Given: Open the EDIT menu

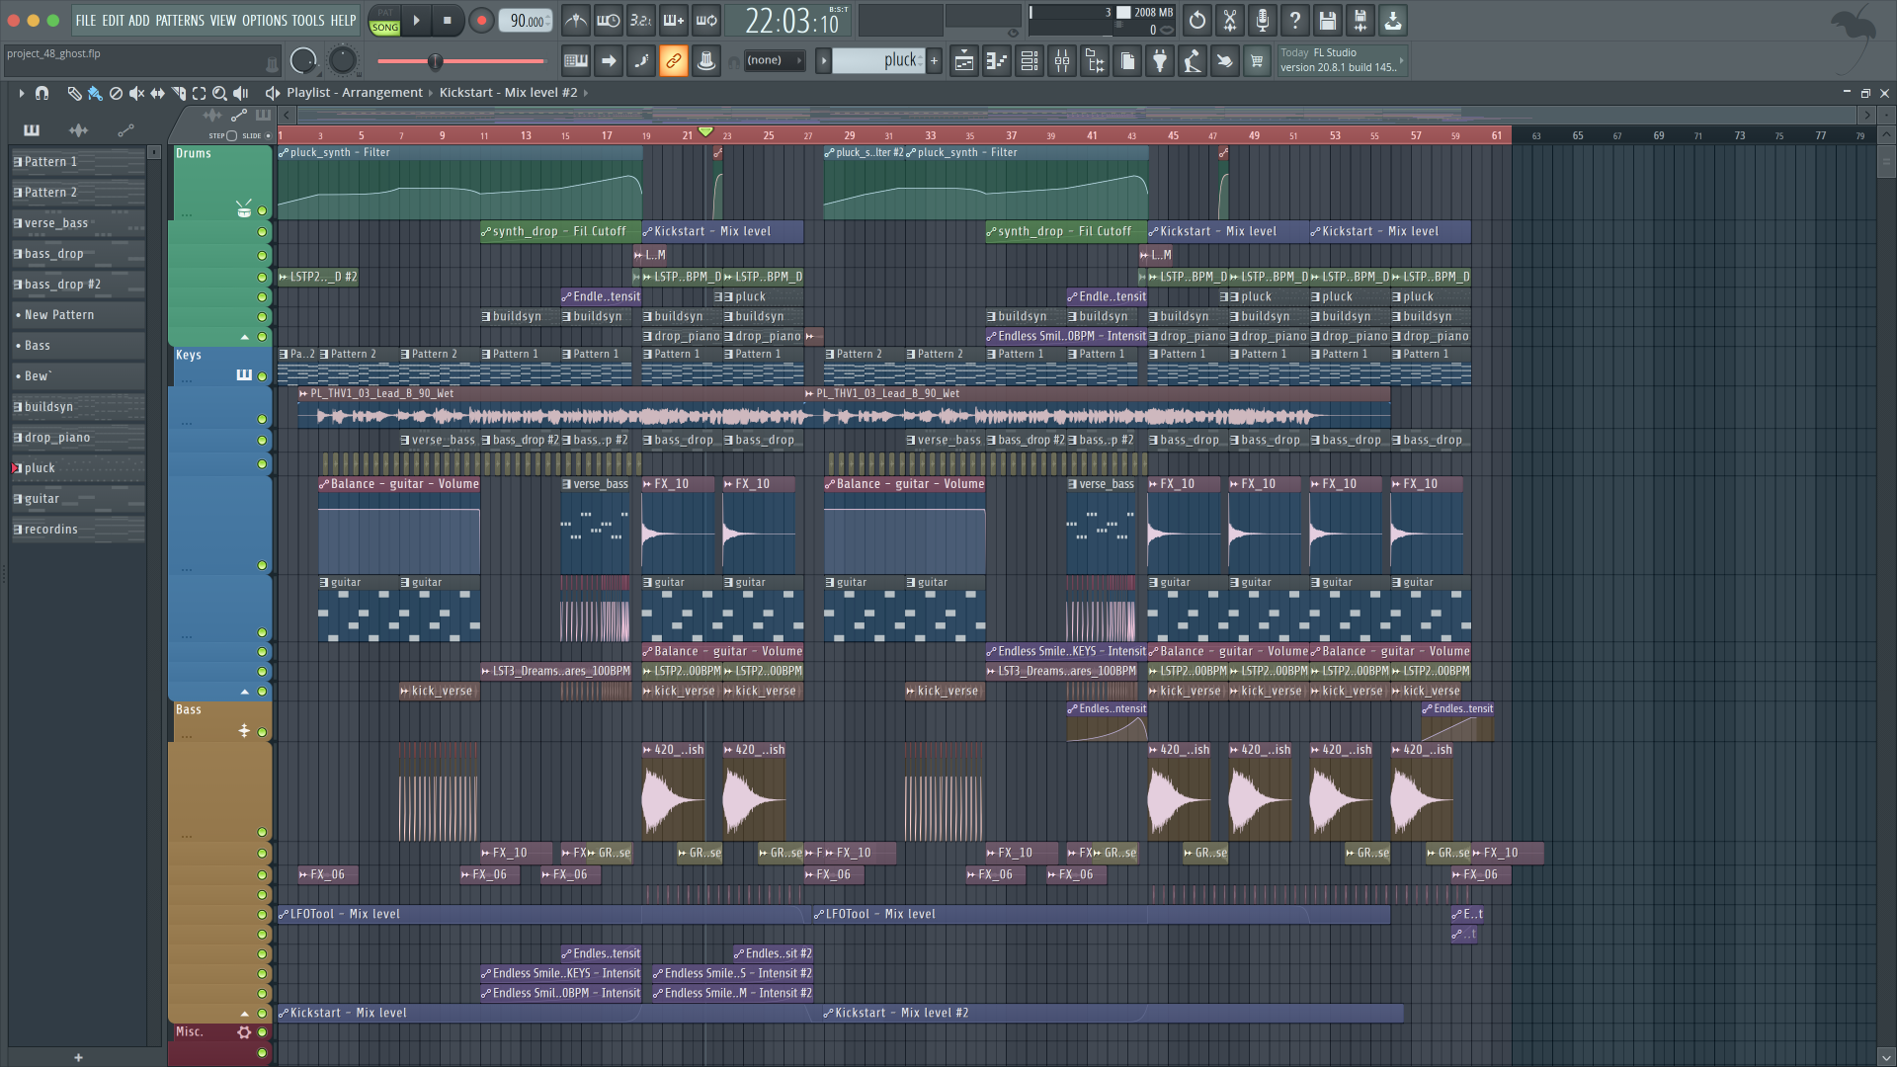Looking at the screenshot, I should (113, 20).
